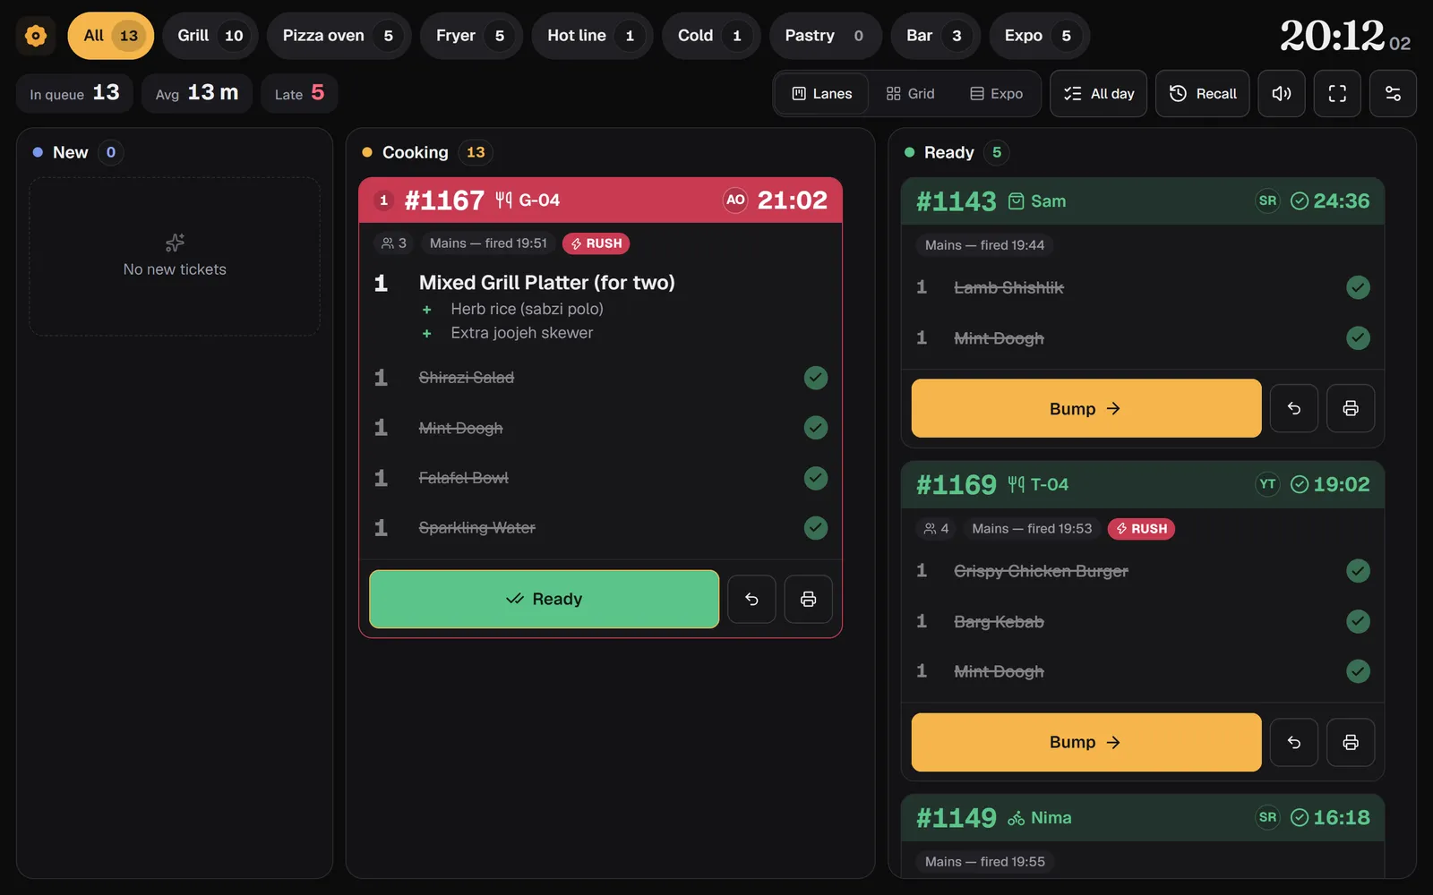The image size is (1433, 895).
Task: Print ticket #1169
Action: 1351,742
